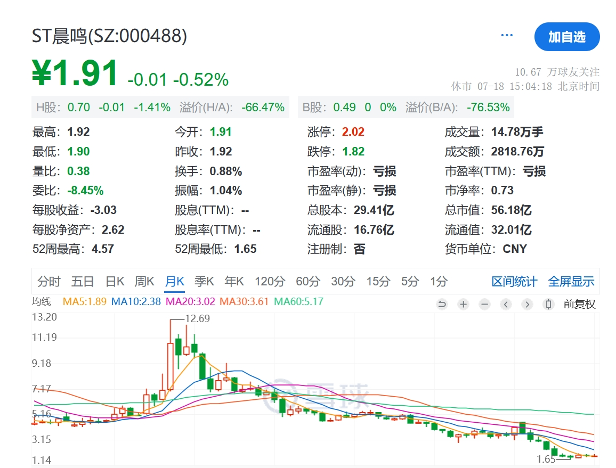Select the 周K chart tab
The height and width of the screenshot is (468, 616).
click(144, 282)
